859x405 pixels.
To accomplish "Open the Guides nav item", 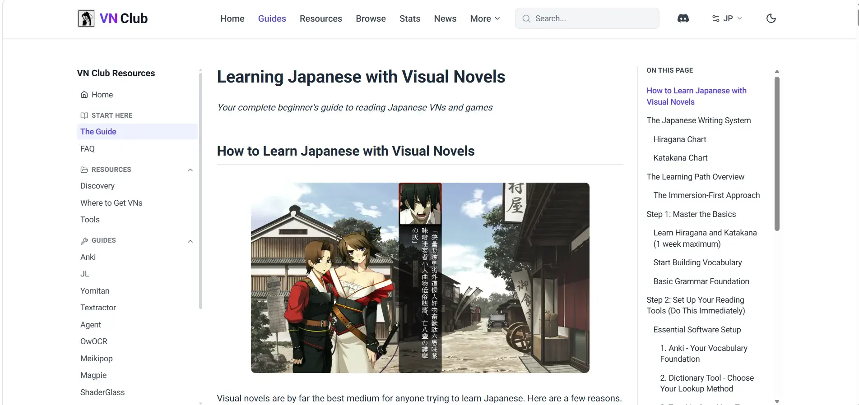I will 272,18.
